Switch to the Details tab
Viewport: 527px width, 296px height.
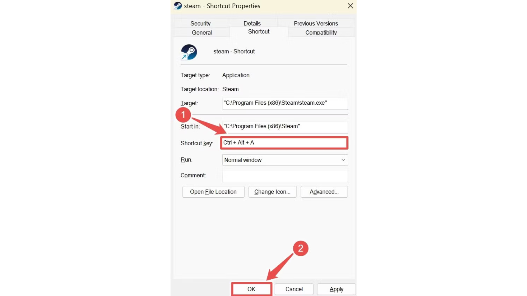click(252, 23)
